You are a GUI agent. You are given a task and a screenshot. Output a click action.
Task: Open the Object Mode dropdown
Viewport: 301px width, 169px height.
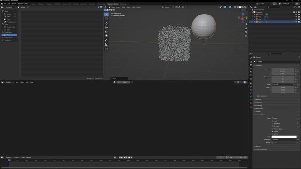pos(115,7)
